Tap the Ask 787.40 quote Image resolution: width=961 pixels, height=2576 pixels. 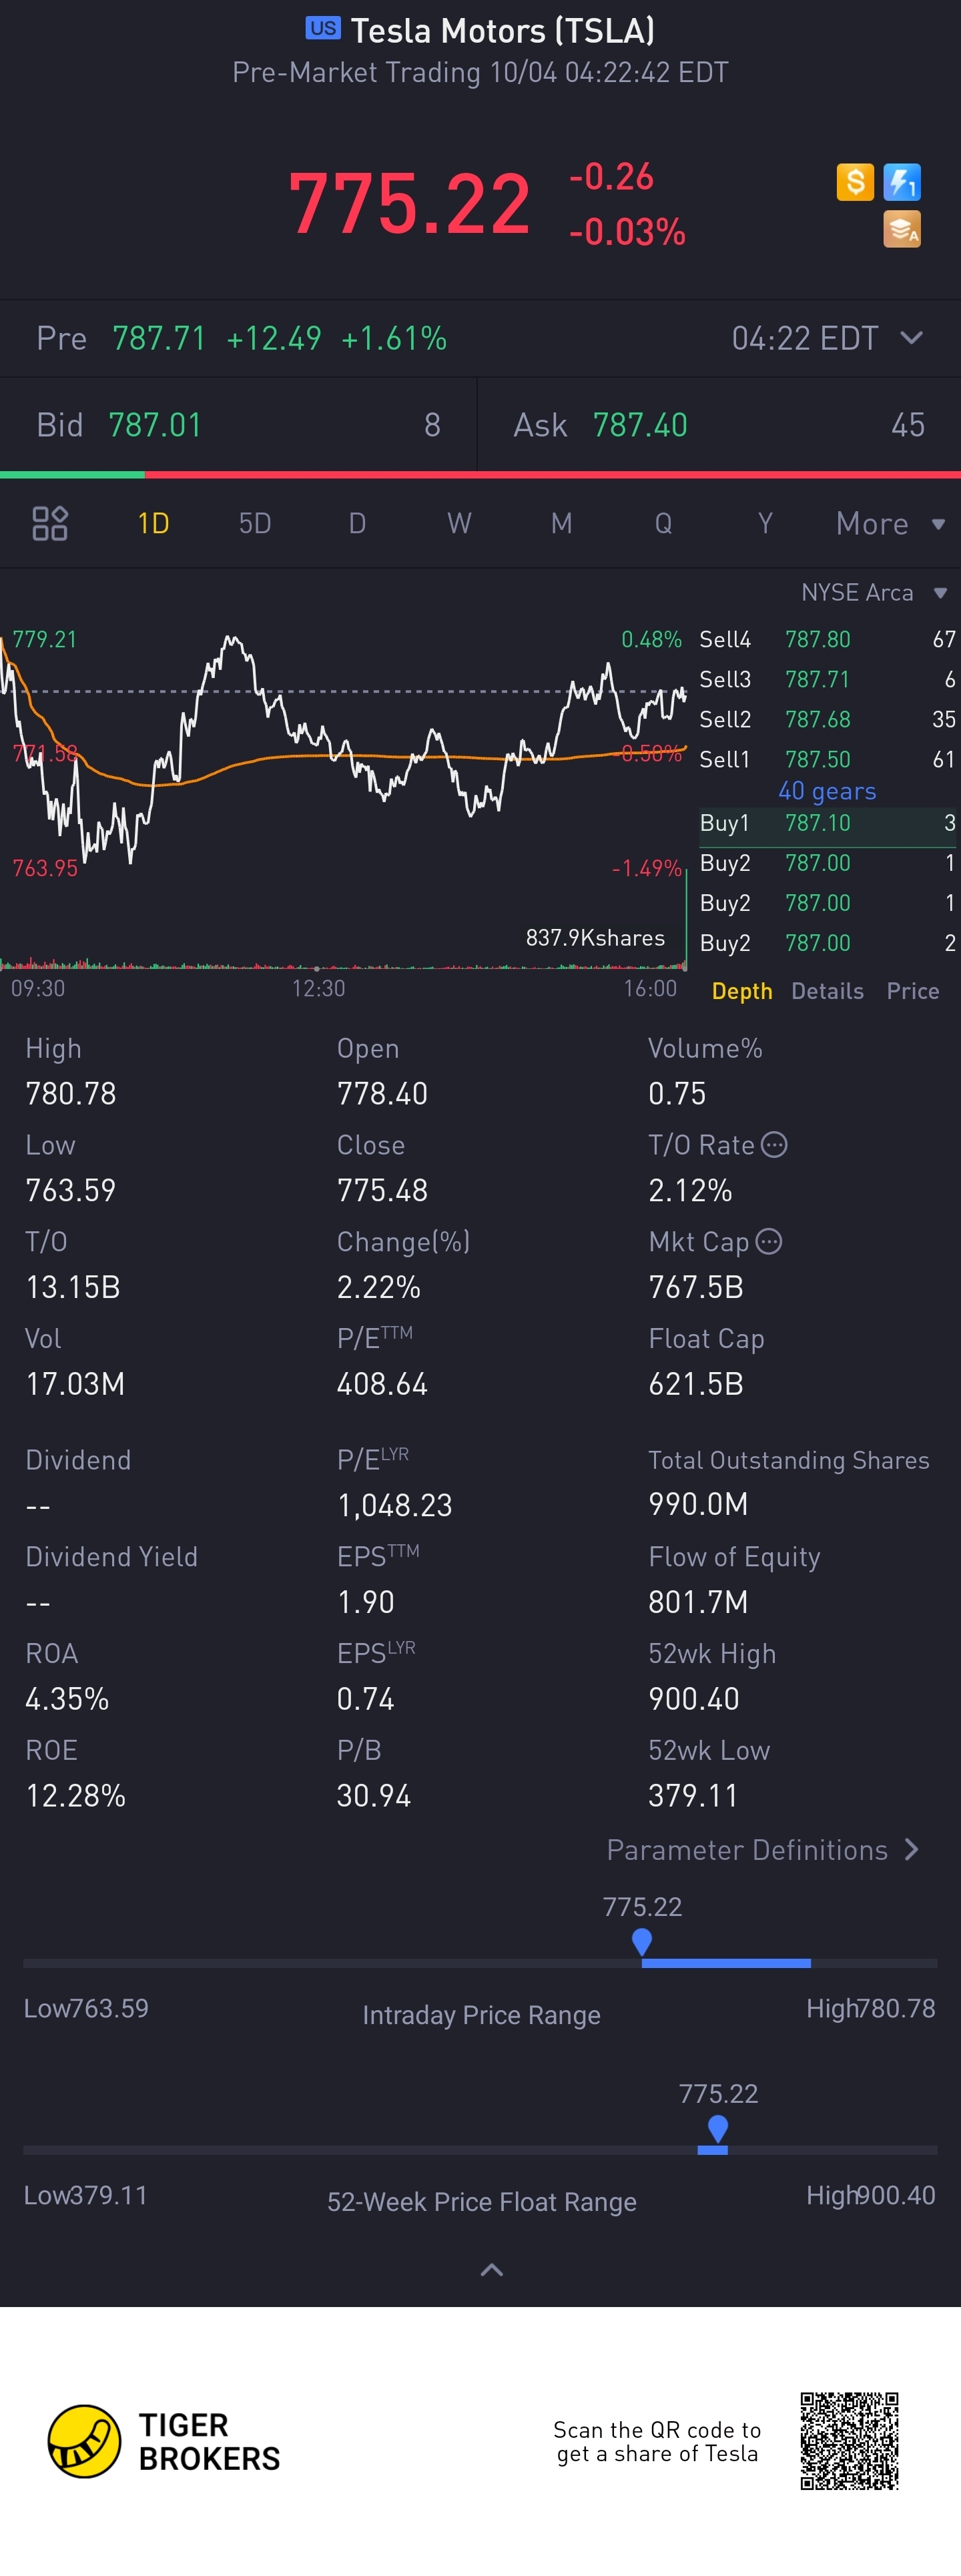[719, 425]
